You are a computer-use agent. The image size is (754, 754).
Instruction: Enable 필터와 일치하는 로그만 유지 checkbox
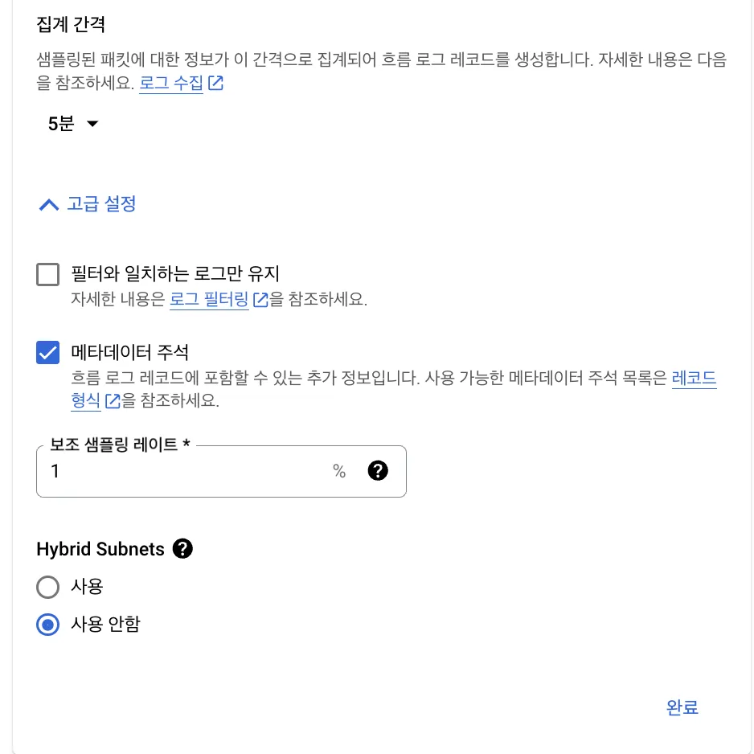(x=48, y=275)
